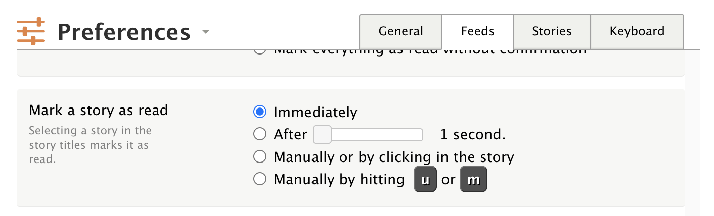Click the delay slider handle

click(322, 135)
